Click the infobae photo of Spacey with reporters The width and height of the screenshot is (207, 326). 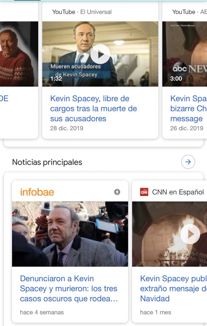(x=70, y=234)
